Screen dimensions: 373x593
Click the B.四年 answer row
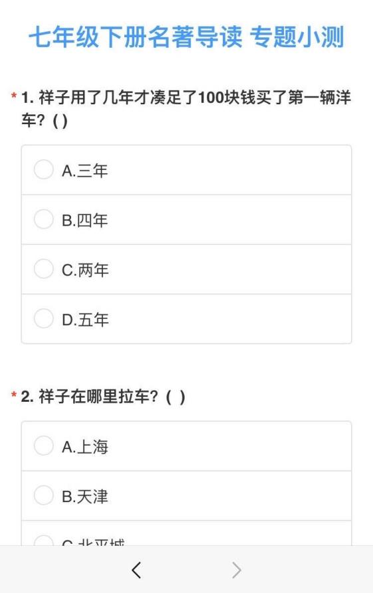(186, 220)
